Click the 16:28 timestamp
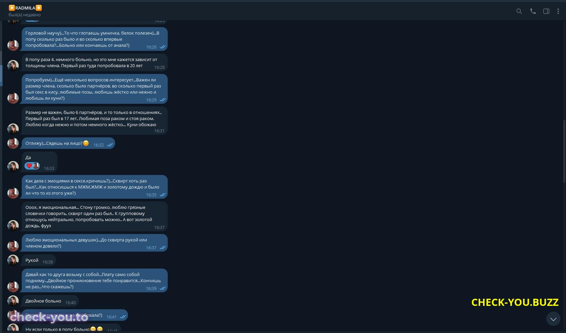This screenshot has height=333, width=566. coord(159,67)
